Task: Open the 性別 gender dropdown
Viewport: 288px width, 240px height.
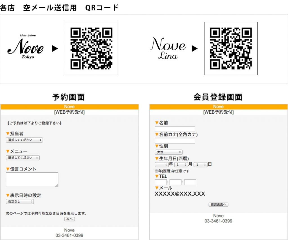Action: click(x=169, y=152)
